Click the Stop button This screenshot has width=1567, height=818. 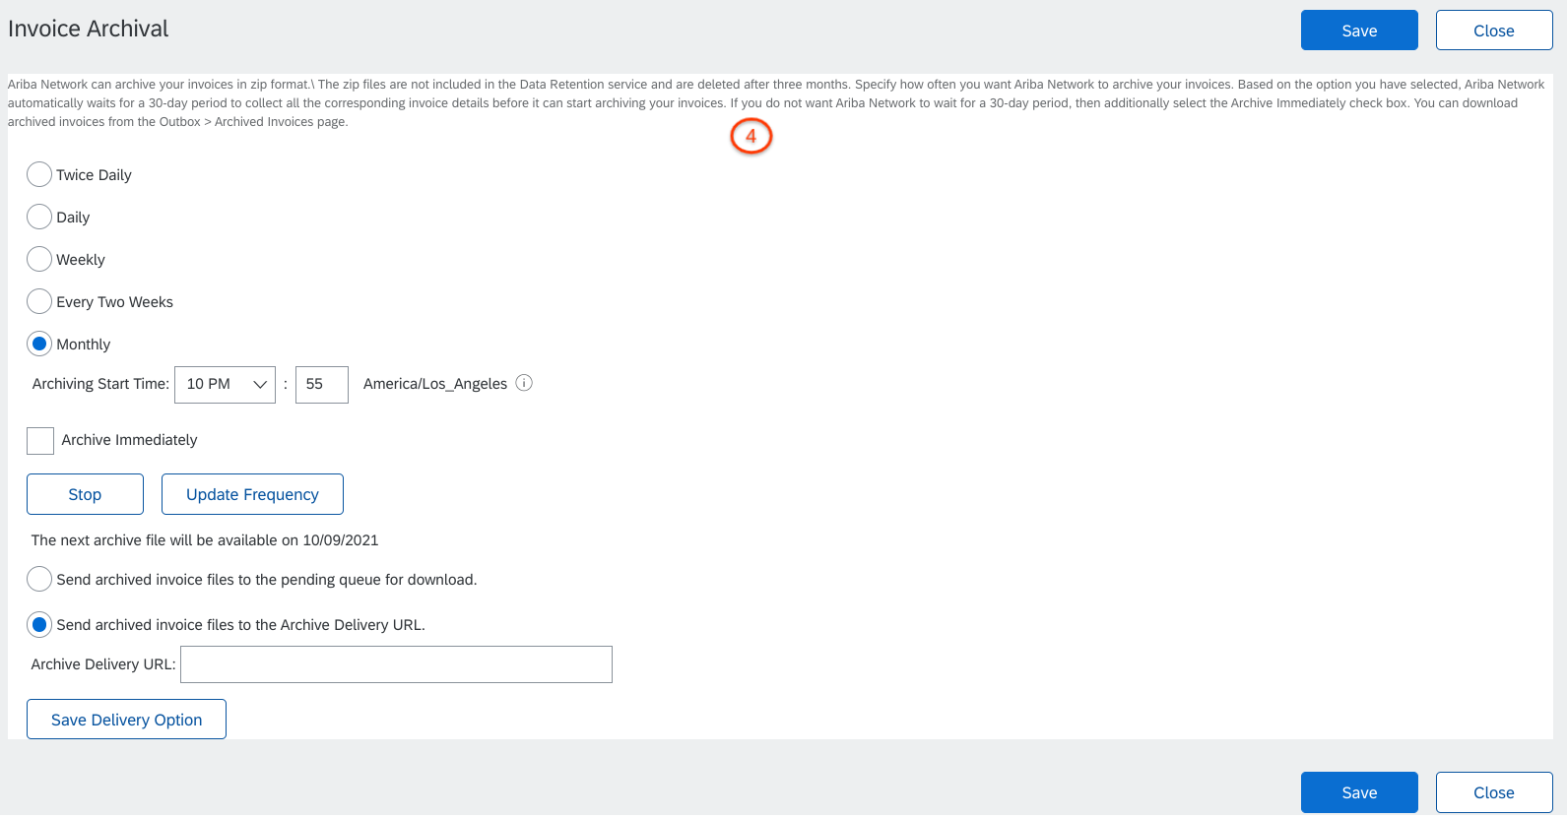pyautogui.click(x=85, y=494)
